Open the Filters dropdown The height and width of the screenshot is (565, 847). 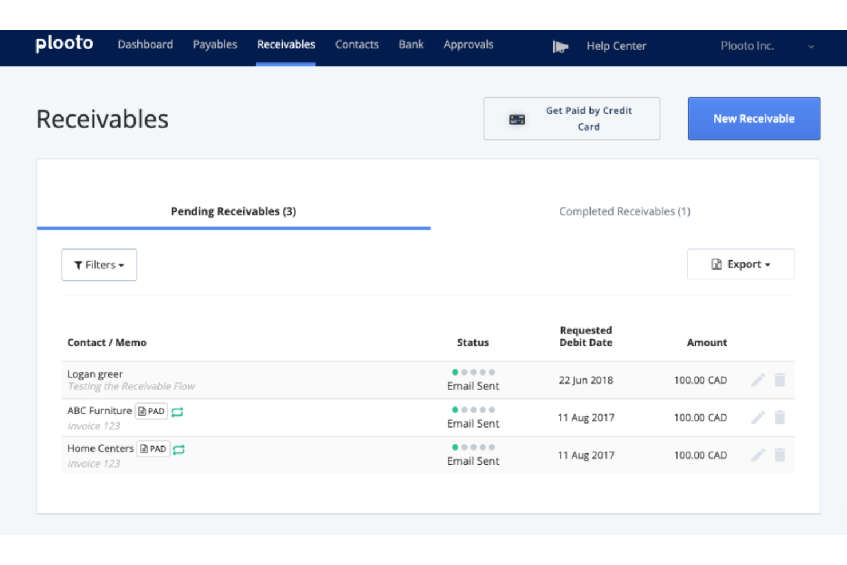[x=99, y=264]
